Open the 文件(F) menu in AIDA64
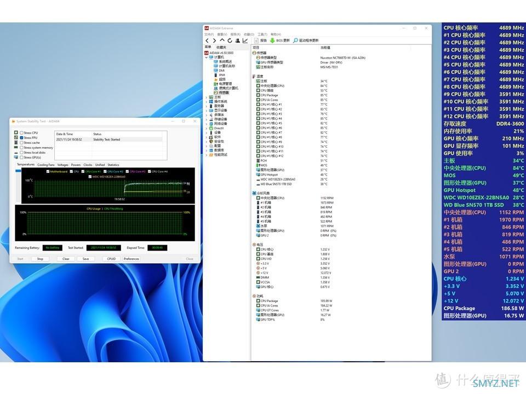 tap(209, 34)
